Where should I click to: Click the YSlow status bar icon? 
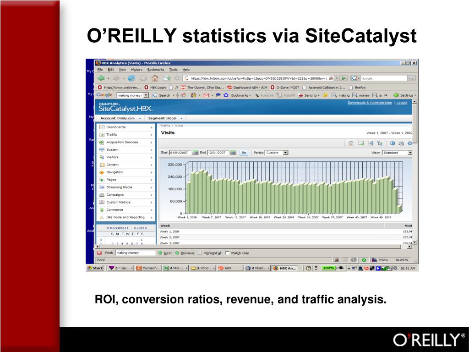pyautogui.click(x=374, y=260)
